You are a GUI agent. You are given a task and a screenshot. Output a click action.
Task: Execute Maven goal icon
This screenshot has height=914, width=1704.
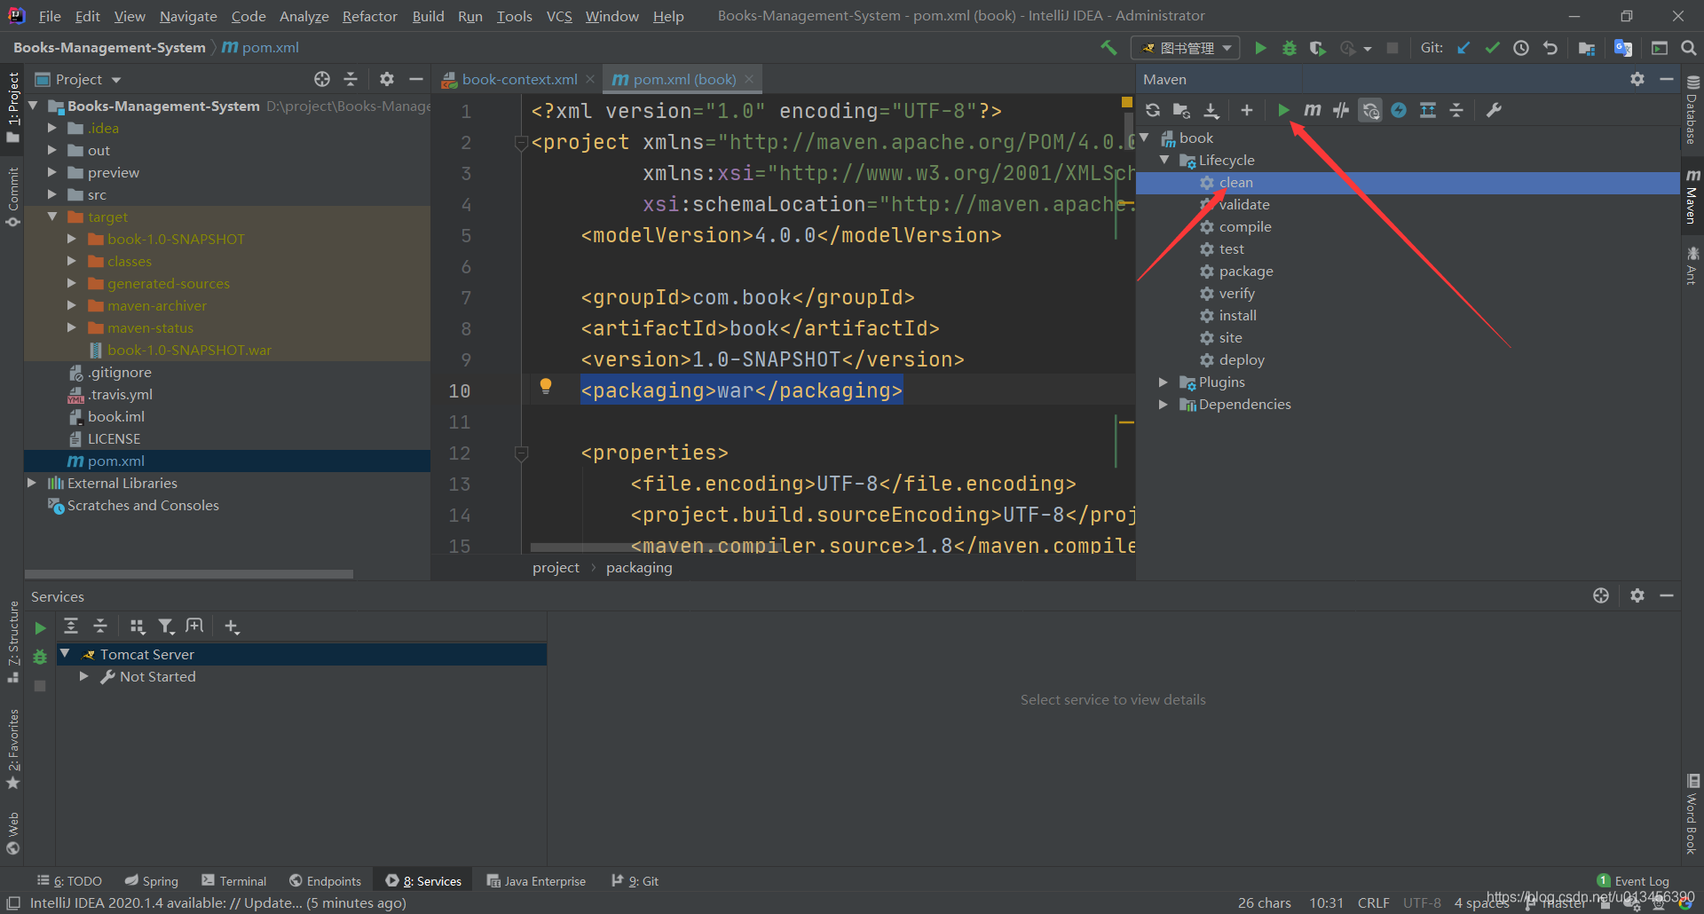1313,110
